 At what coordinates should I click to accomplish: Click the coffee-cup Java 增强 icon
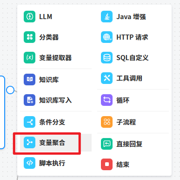(107, 16)
